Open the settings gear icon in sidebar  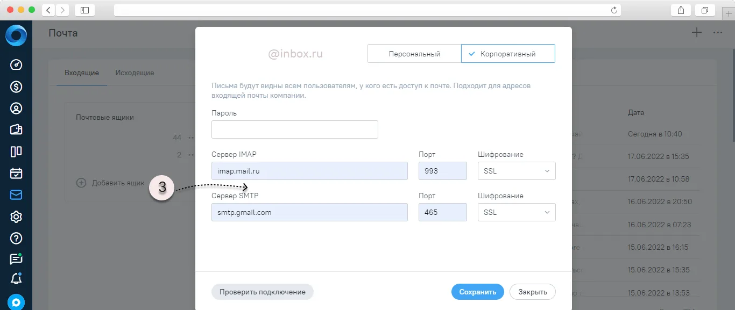[x=16, y=217]
